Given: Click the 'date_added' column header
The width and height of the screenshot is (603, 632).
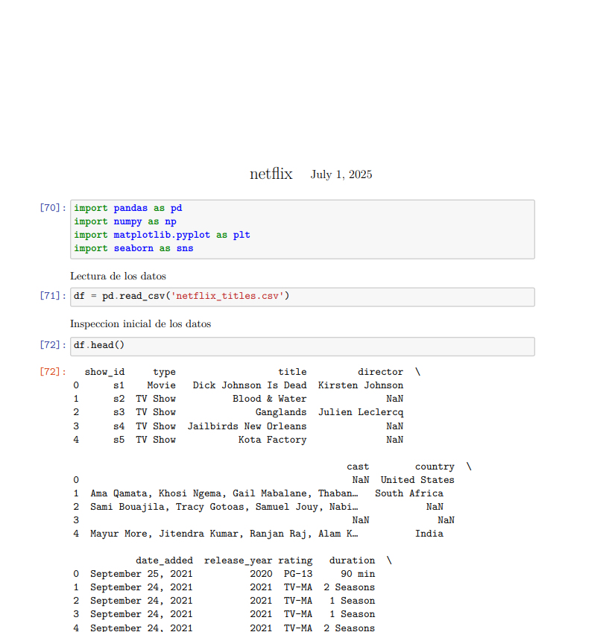Looking at the screenshot, I should 165,560.
